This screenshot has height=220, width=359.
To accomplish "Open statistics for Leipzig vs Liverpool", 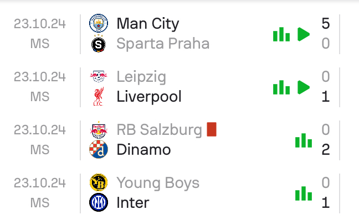I will point(281,87).
